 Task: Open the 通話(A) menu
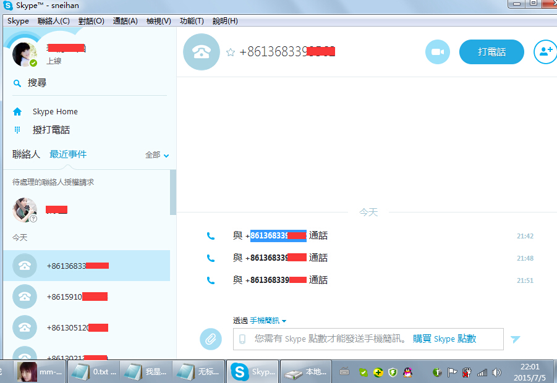(x=125, y=21)
